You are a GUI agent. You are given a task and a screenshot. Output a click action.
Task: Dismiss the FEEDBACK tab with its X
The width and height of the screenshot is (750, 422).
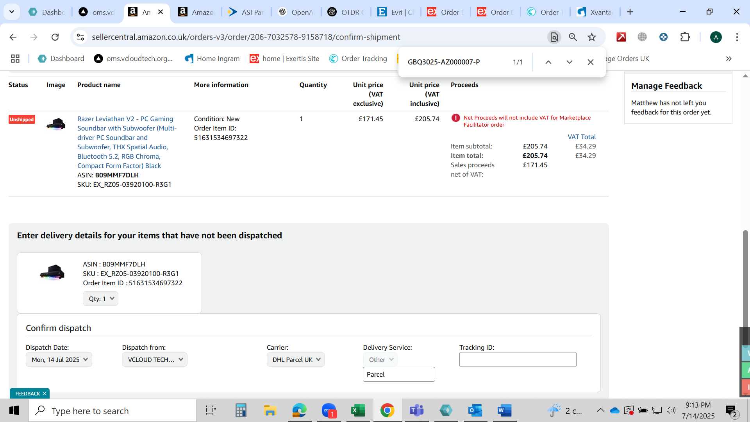click(x=45, y=393)
